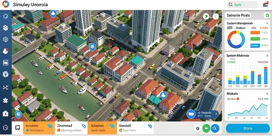Close the System Manajemrah panel
This screenshot has height=136, width=272.
point(267,23)
